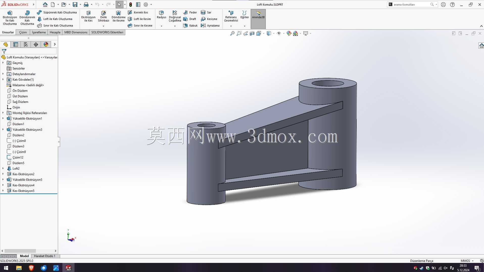Expand the Detaylandırmalar node
Viewport: 484px width, 272px height.
pos(3,74)
